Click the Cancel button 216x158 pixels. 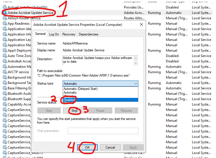point(110,148)
